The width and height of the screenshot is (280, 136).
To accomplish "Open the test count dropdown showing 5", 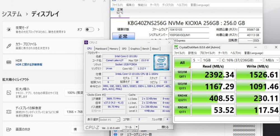I will pos(196,60).
